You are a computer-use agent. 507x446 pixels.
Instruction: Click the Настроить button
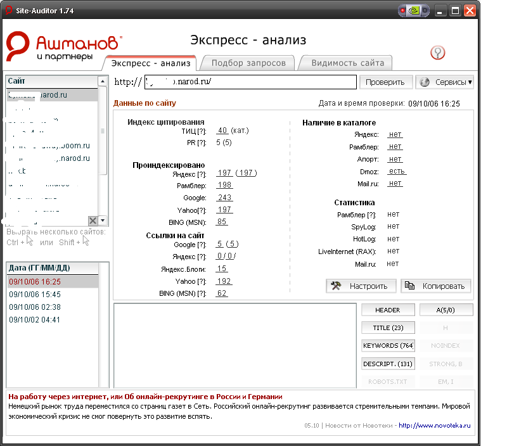coord(361,286)
